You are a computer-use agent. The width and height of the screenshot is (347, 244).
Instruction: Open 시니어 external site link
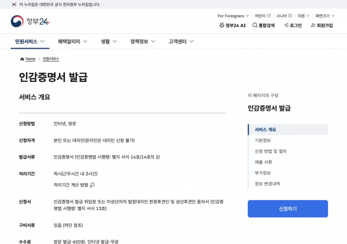[284, 16]
